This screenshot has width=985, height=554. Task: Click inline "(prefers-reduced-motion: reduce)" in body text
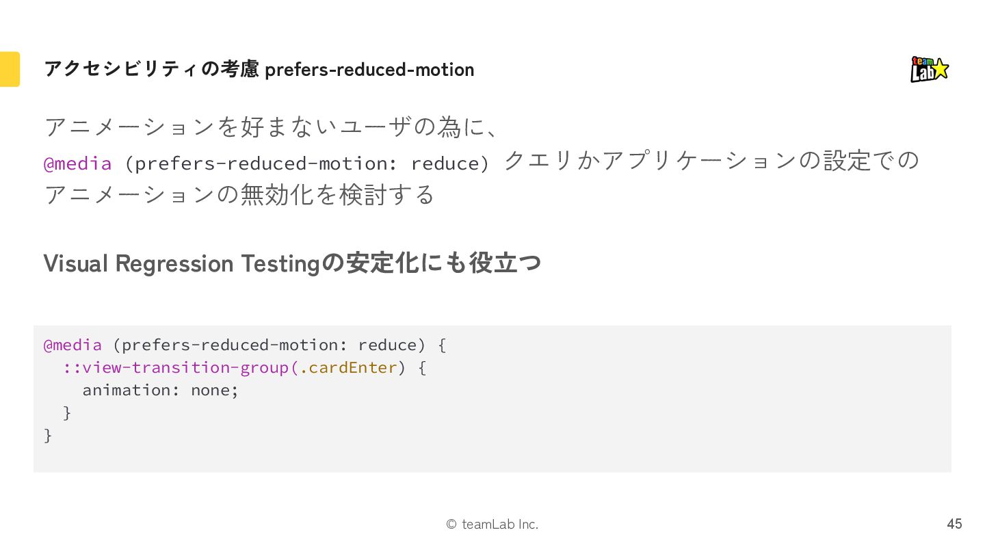pyautogui.click(x=307, y=163)
